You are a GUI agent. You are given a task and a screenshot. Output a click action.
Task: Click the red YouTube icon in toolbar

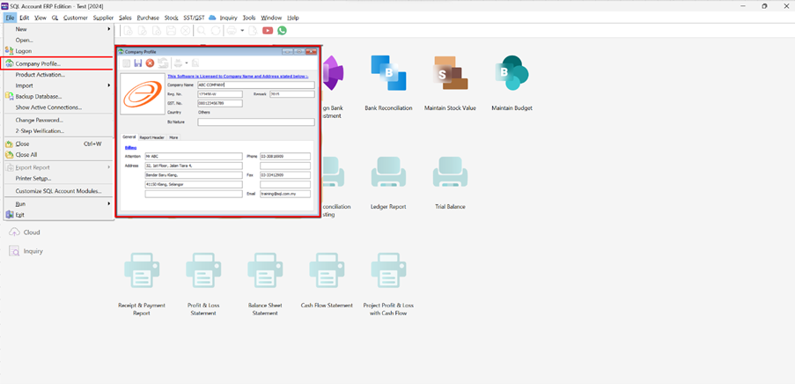[x=268, y=30]
